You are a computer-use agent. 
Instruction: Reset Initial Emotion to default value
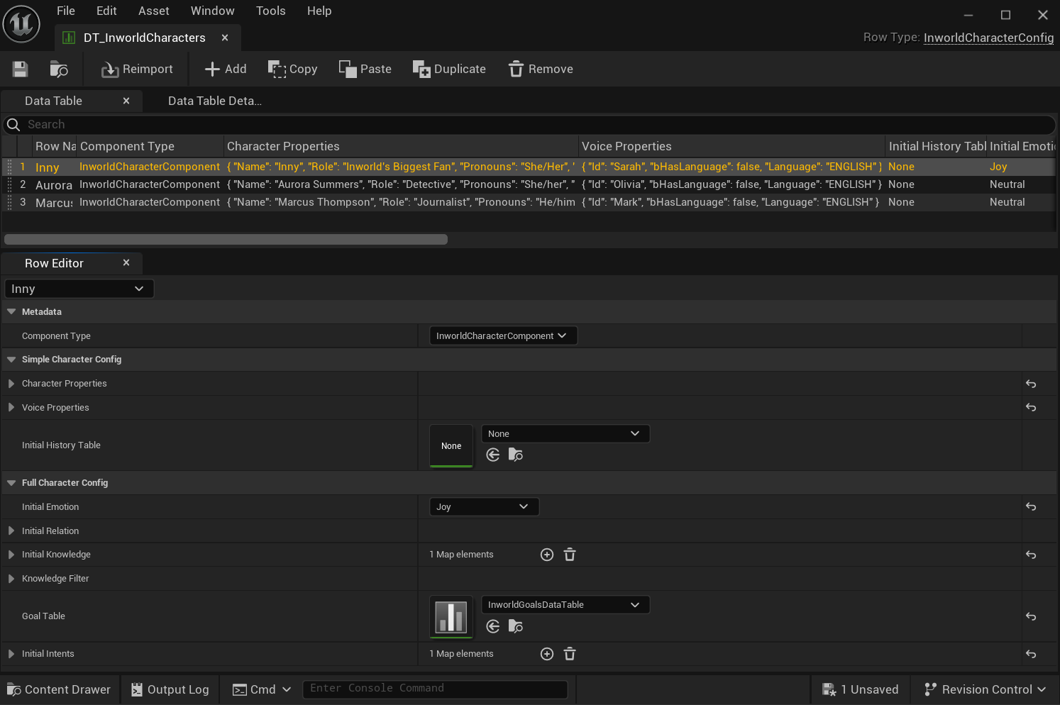[x=1031, y=507]
